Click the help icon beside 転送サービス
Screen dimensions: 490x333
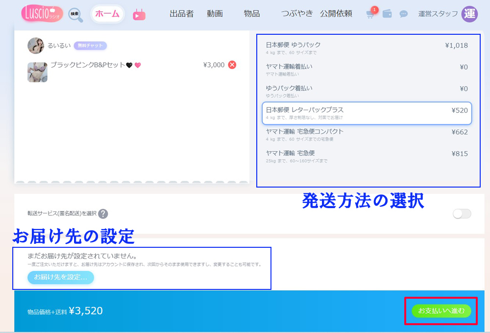pyautogui.click(x=103, y=214)
